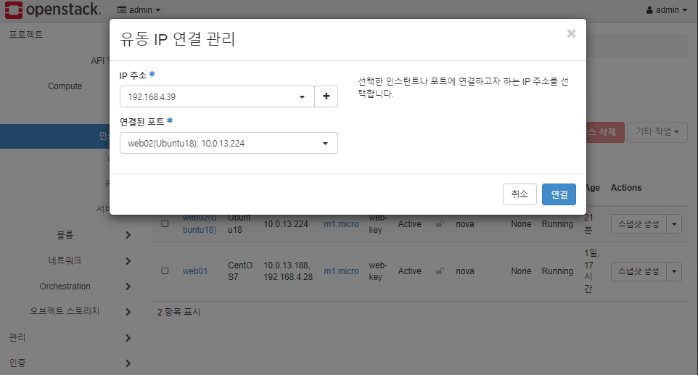Click the 2 항목 표시 footer text

tap(178, 313)
